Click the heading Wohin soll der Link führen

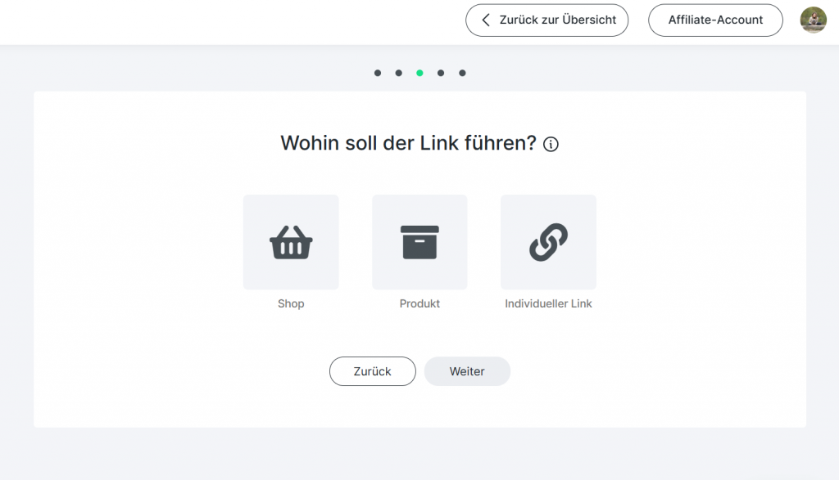click(407, 143)
